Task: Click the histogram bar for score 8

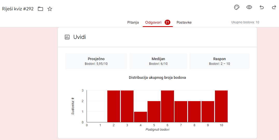Action: click(x=194, y=111)
